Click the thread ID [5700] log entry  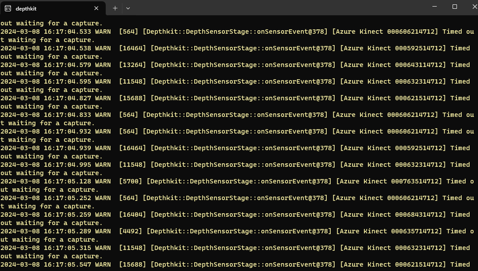point(130,181)
